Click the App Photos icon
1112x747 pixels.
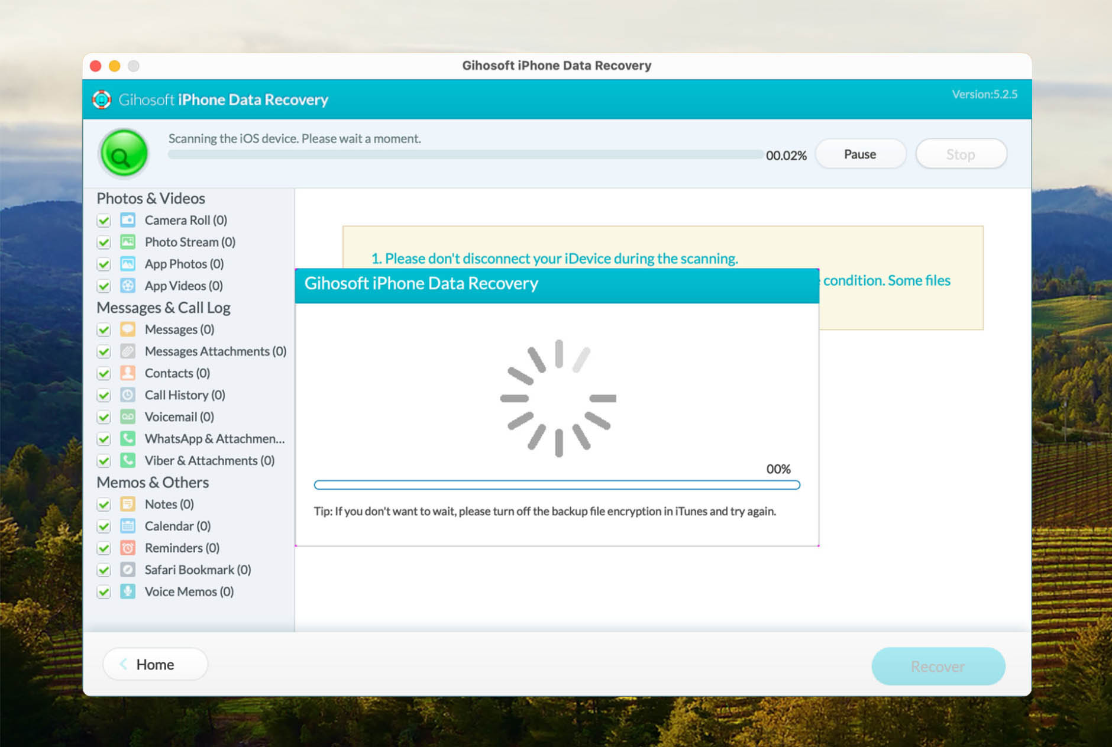pos(127,264)
